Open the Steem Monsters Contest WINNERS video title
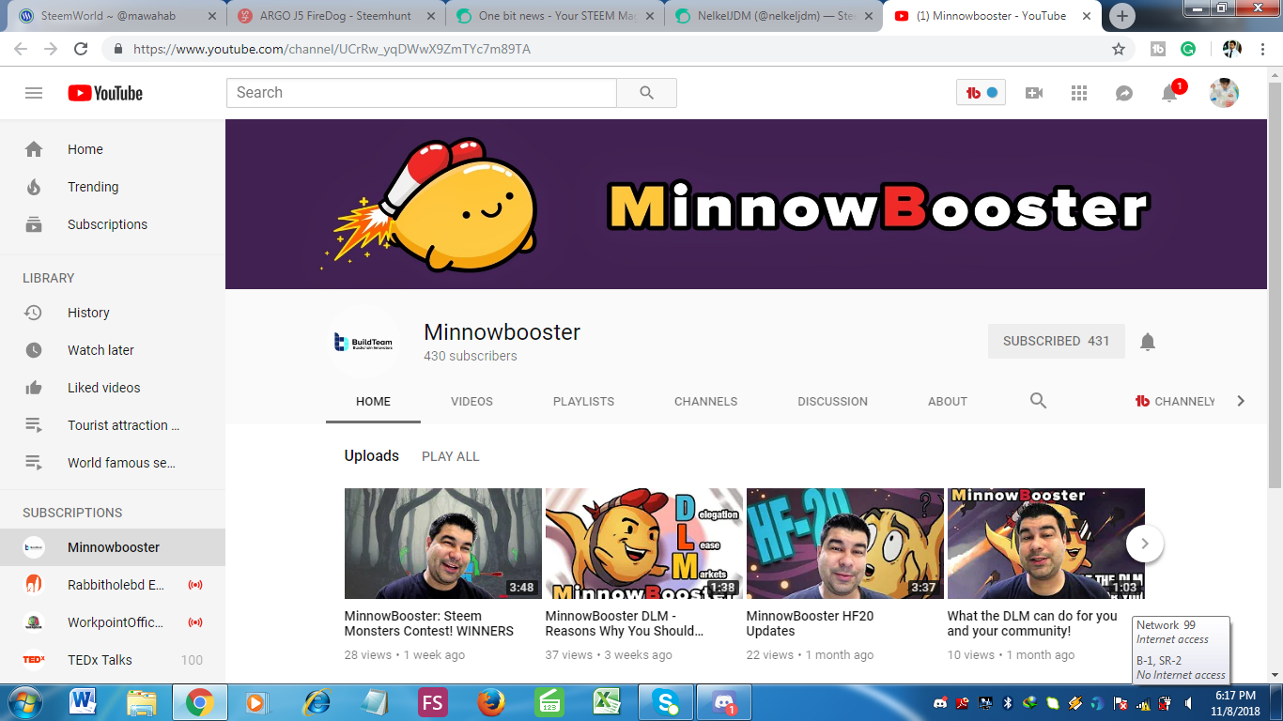This screenshot has height=721, width=1283. pyautogui.click(x=429, y=623)
